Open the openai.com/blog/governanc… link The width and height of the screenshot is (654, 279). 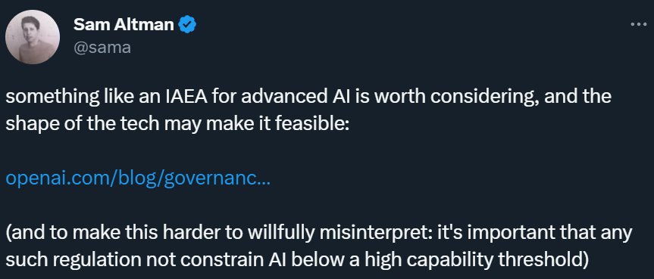pos(138,179)
